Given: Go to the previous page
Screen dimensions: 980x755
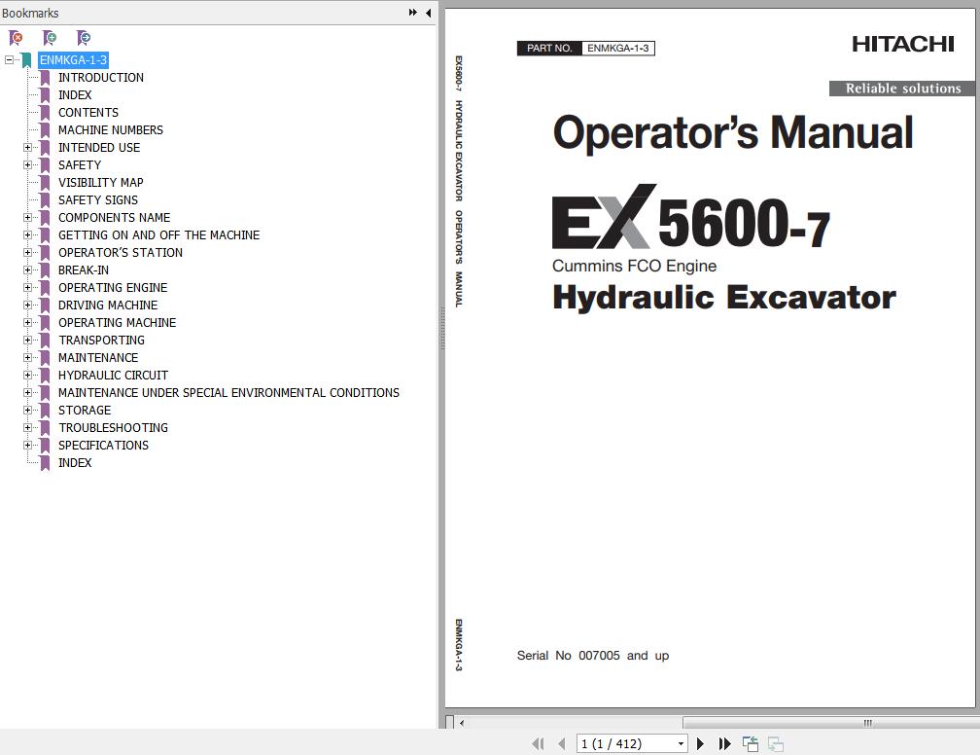Looking at the screenshot, I should 561,743.
